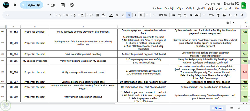The height and width of the screenshot is (111, 250).
Task: Open the search menus tool
Action: (242, 15)
